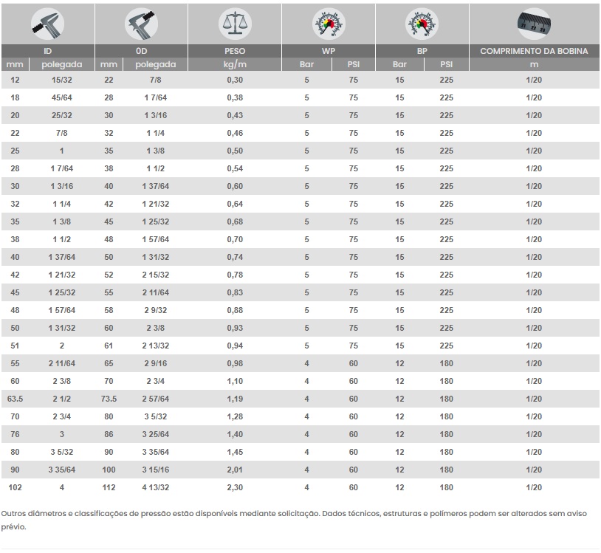The image size is (601, 553).
Task: Select the ID column header
Action: coord(47,51)
